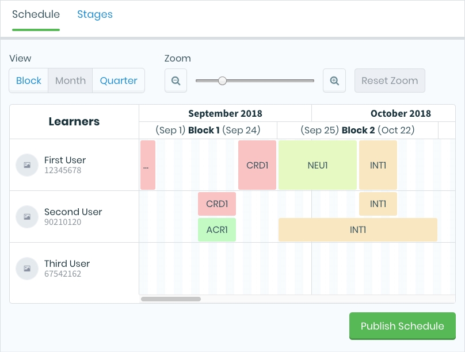
Task: Switch to the Stages tab
Action: [x=95, y=14]
